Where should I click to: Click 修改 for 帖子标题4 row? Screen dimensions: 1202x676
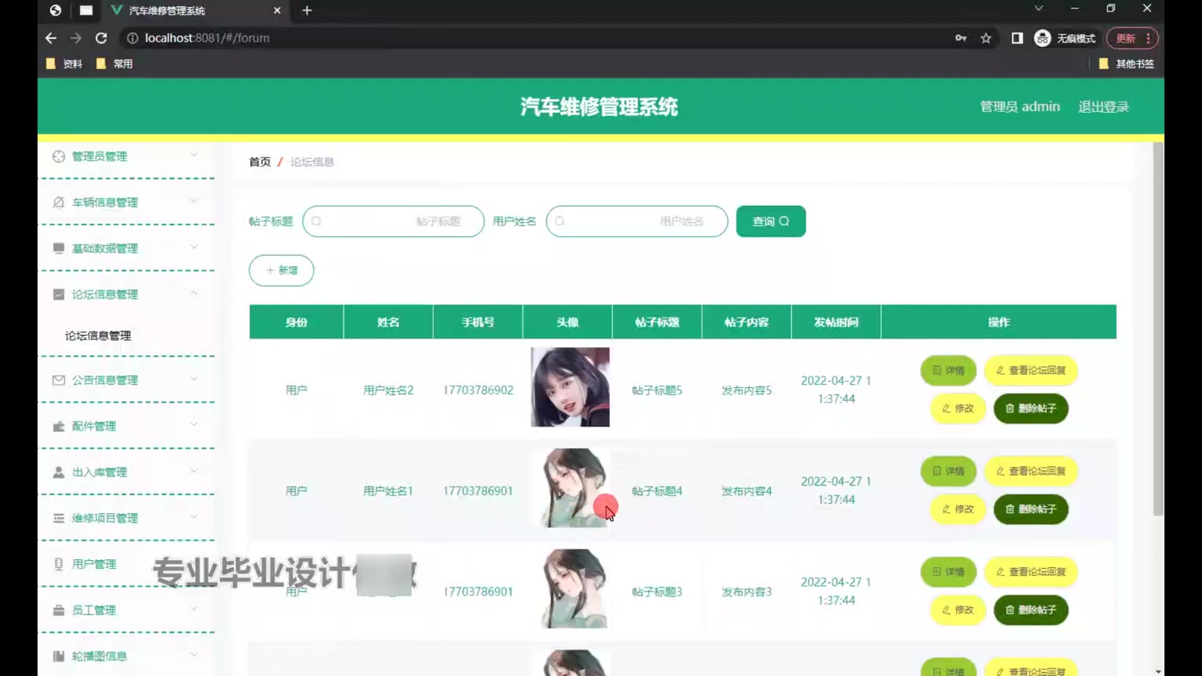click(x=958, y=510)
